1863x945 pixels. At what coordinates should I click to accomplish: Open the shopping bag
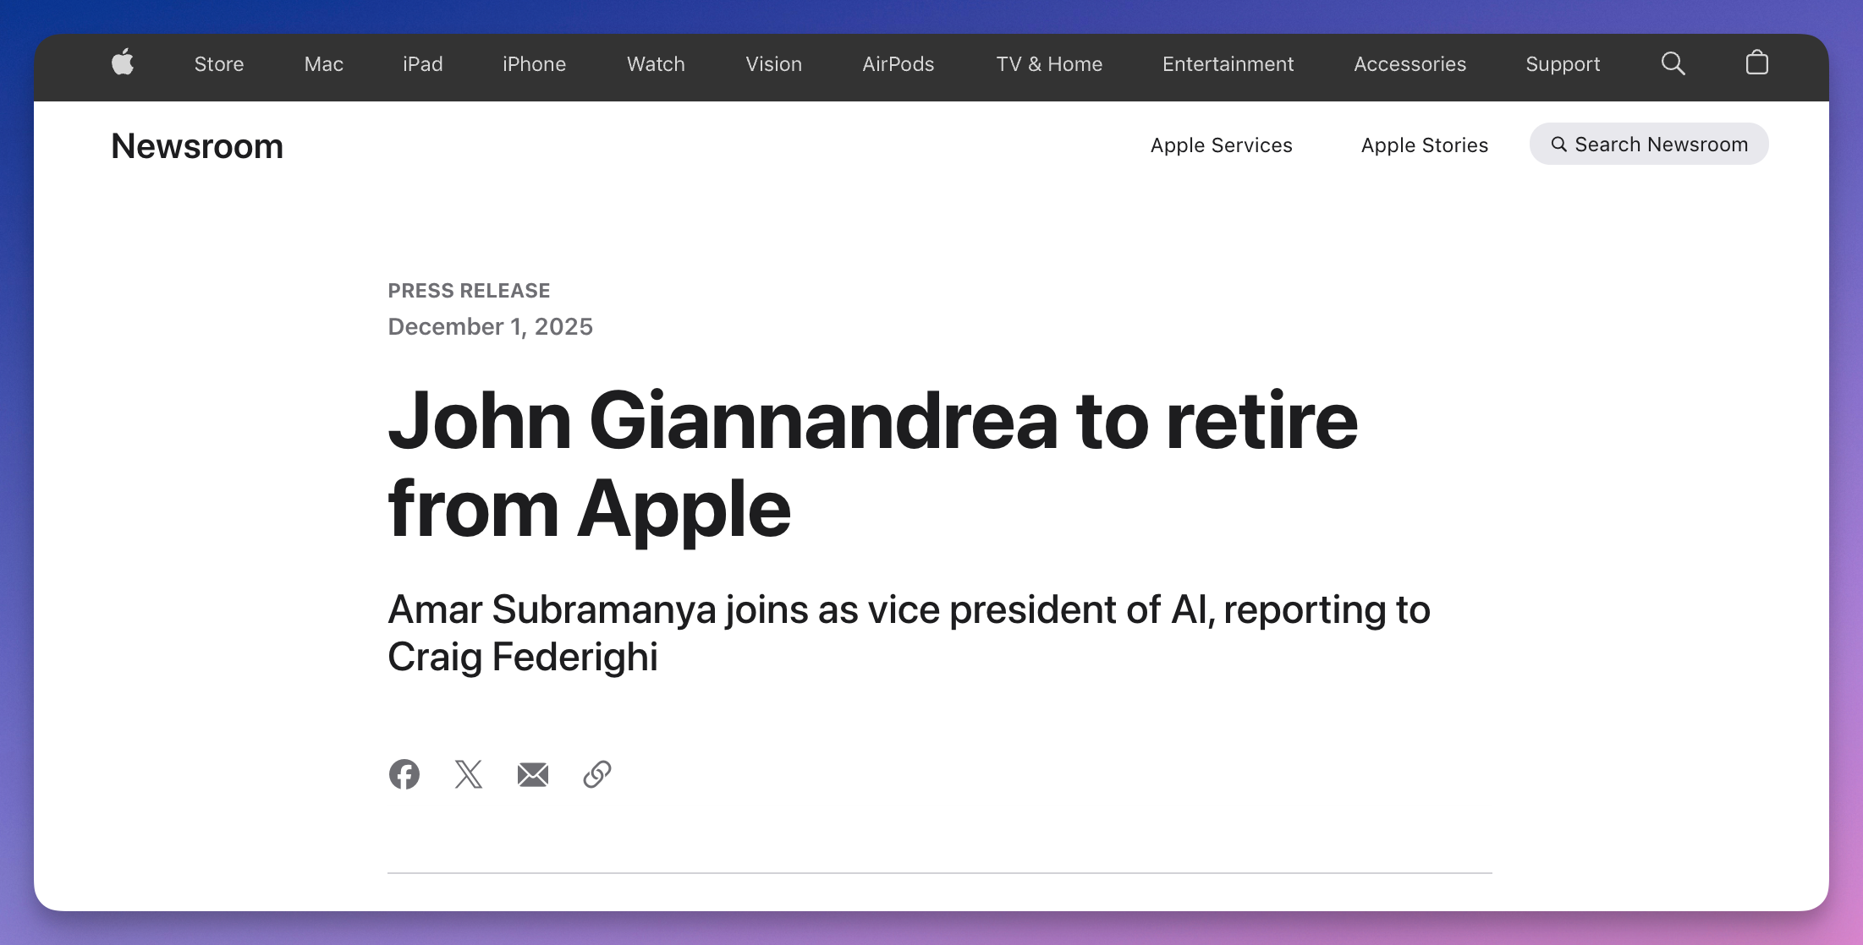click(x=1757, y=63)
